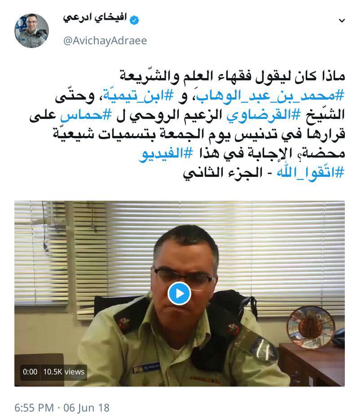Screen dimensions: 348x418
Task: Open hashtag #ابن_تيمية
Action: coord(139,96)
